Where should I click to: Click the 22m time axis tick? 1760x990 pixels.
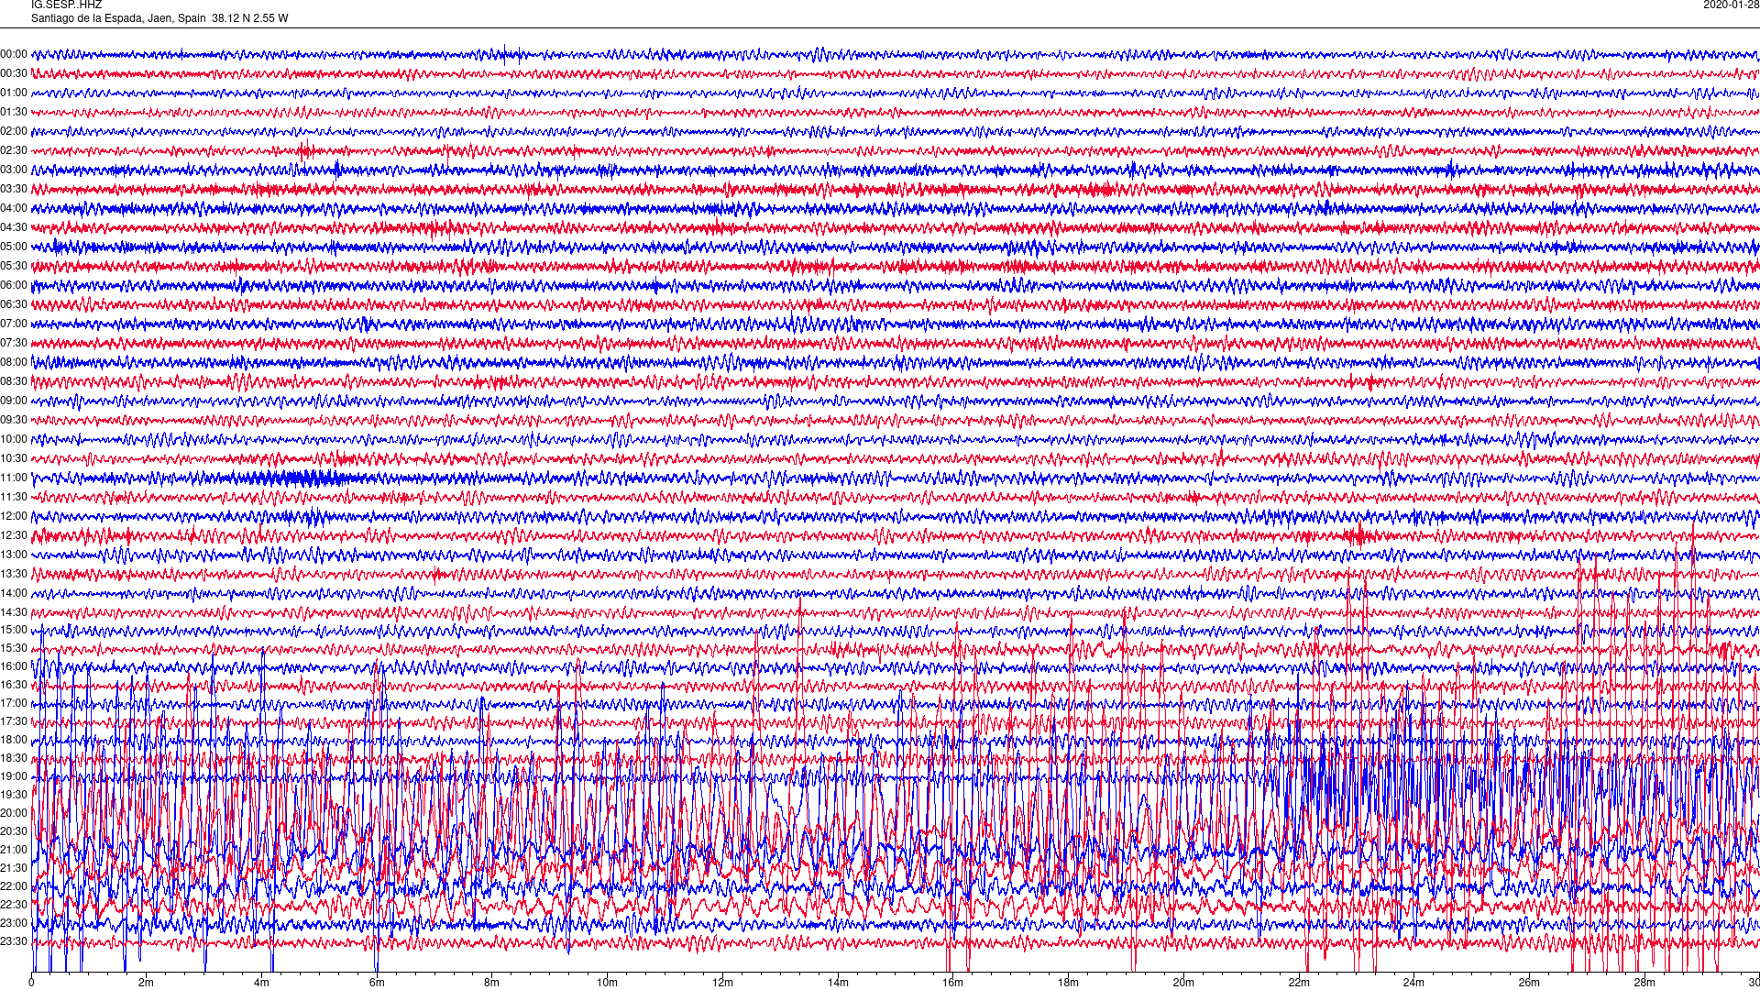click(1299, 983)
